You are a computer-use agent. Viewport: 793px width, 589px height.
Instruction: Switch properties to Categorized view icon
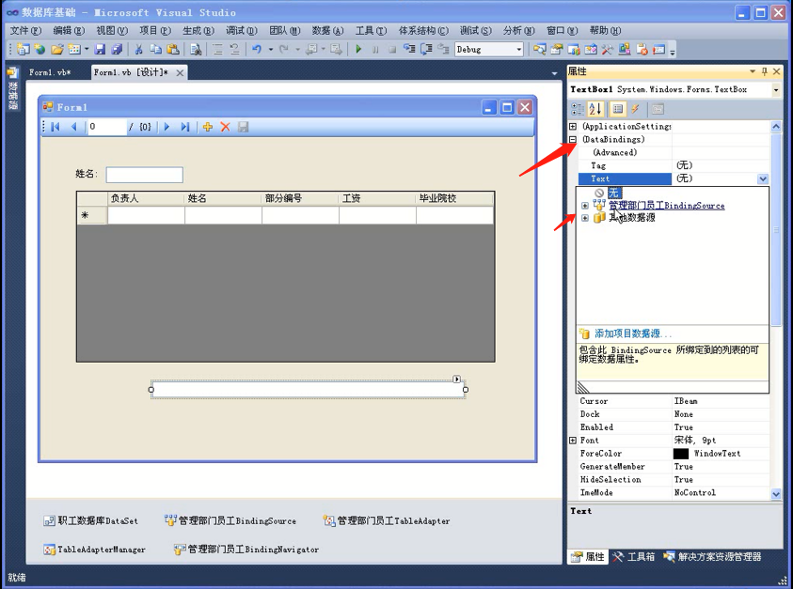coord(577,109)
